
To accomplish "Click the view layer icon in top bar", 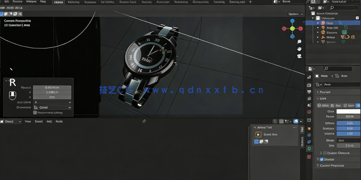I will [325, 2].
